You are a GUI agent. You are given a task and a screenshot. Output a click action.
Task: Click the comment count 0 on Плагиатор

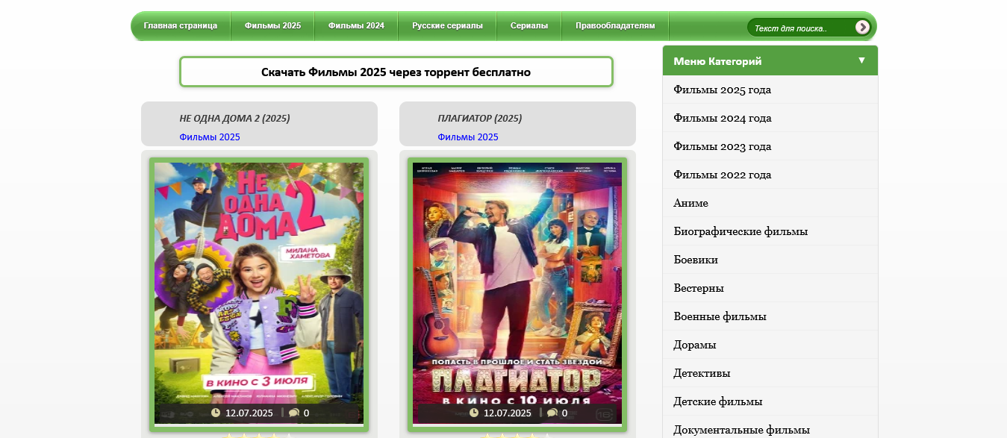[x=564, y=413]
